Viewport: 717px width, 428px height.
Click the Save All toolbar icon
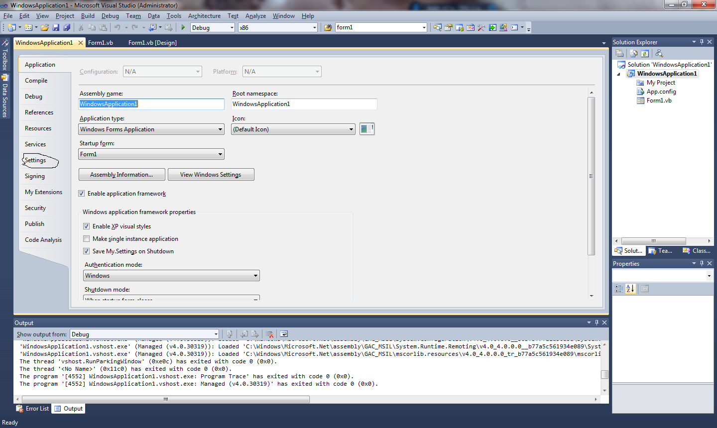[x=67, y=27]
